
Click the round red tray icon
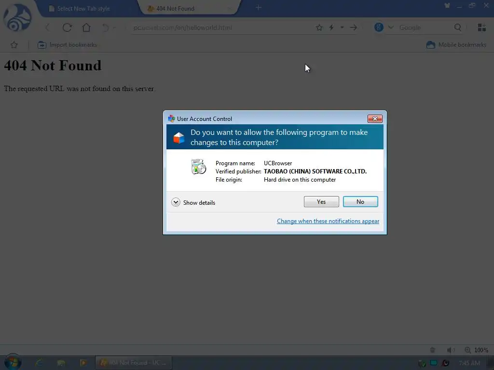pos(445,363)
